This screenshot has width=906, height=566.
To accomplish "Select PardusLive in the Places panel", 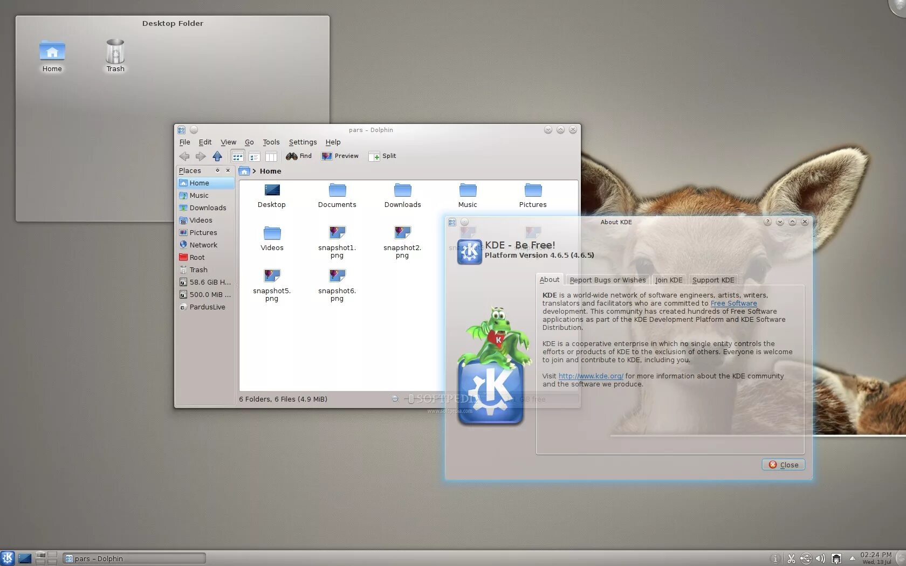I will pyautogui.click(x=205, y=307).
